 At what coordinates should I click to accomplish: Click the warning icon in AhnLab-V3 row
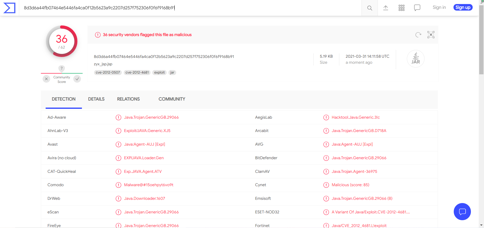pos(118,131)
